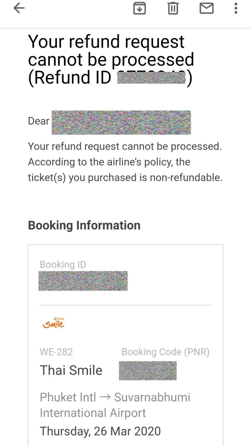Tap the Booking Code (PNR) label
251x446 pixels.
click(165, 352)
